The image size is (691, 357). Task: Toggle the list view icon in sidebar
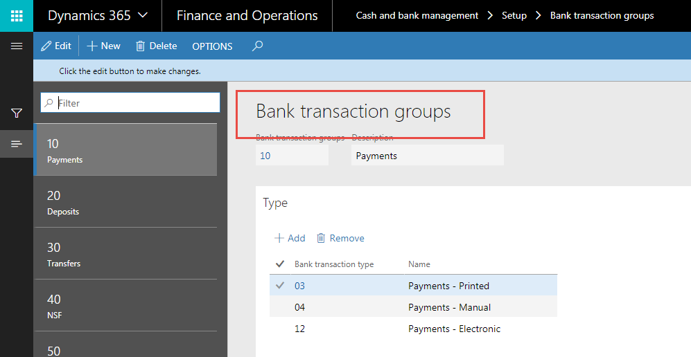coord(17,144)
